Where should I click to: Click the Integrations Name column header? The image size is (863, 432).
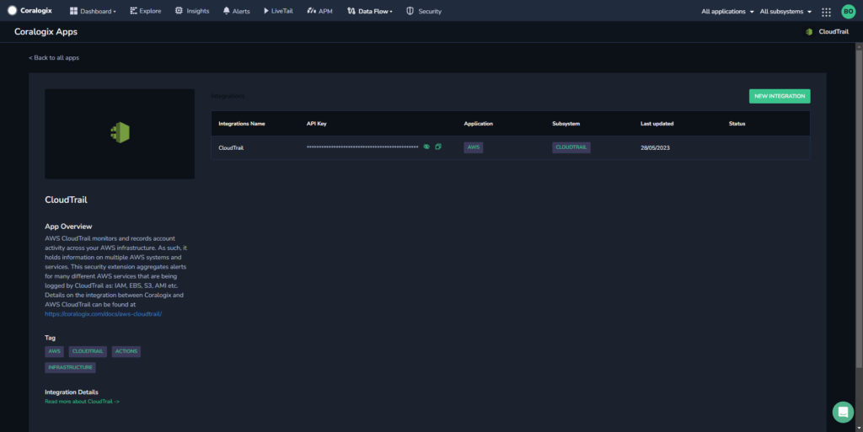pyautogui.click(x=242, y=124)
